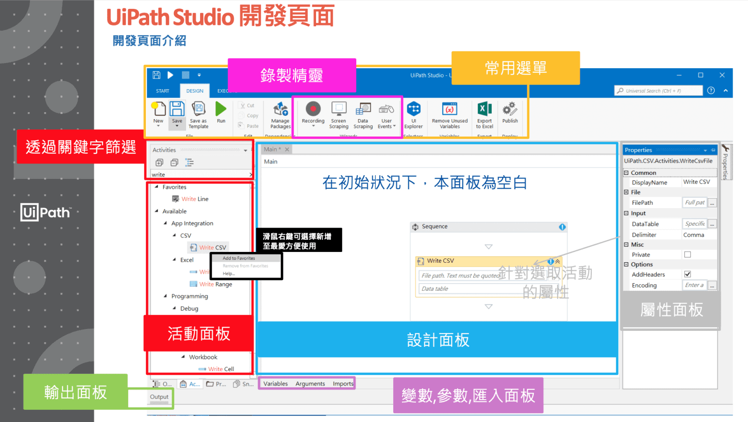Open Screen Scraping wizard
The image size is (748, 422).
338,115
